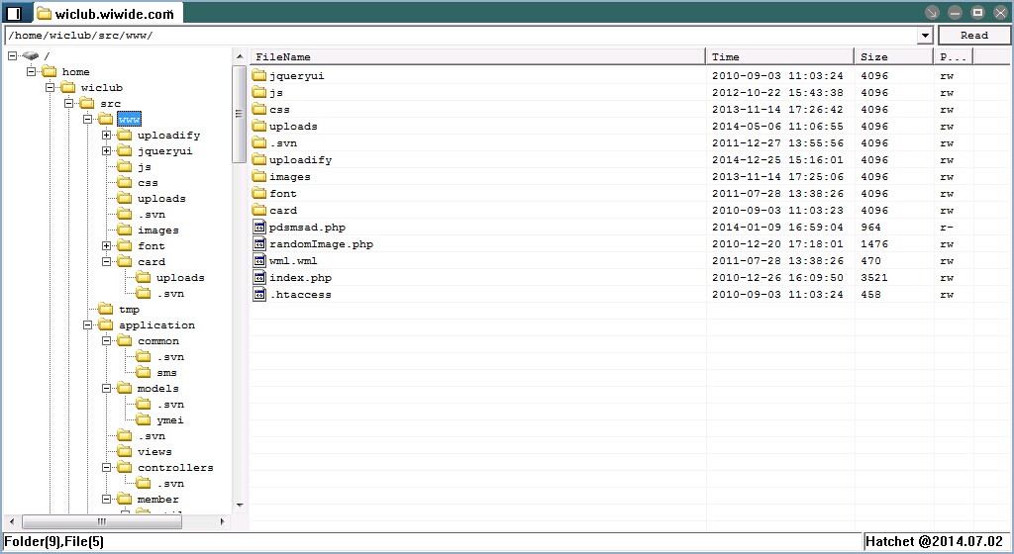Select the highlighted www tree folder
The height and width of the screenshot is (554, 1014).
(129, 119)
